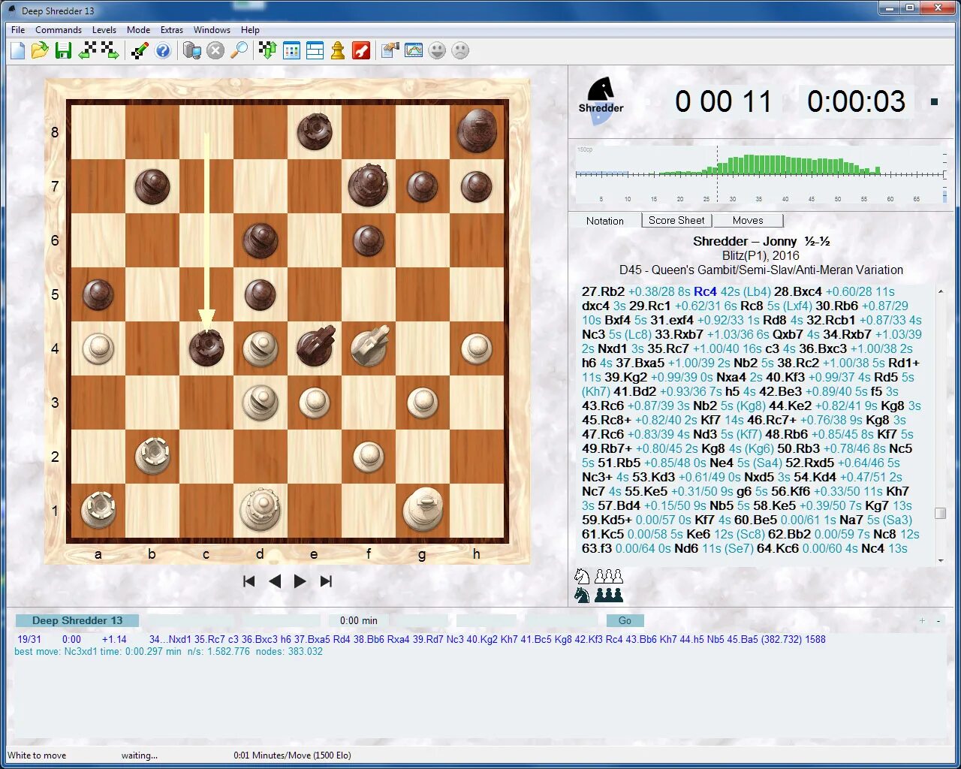Open the Extras menu
Viewport: 961px width, 769px height.
172,30
